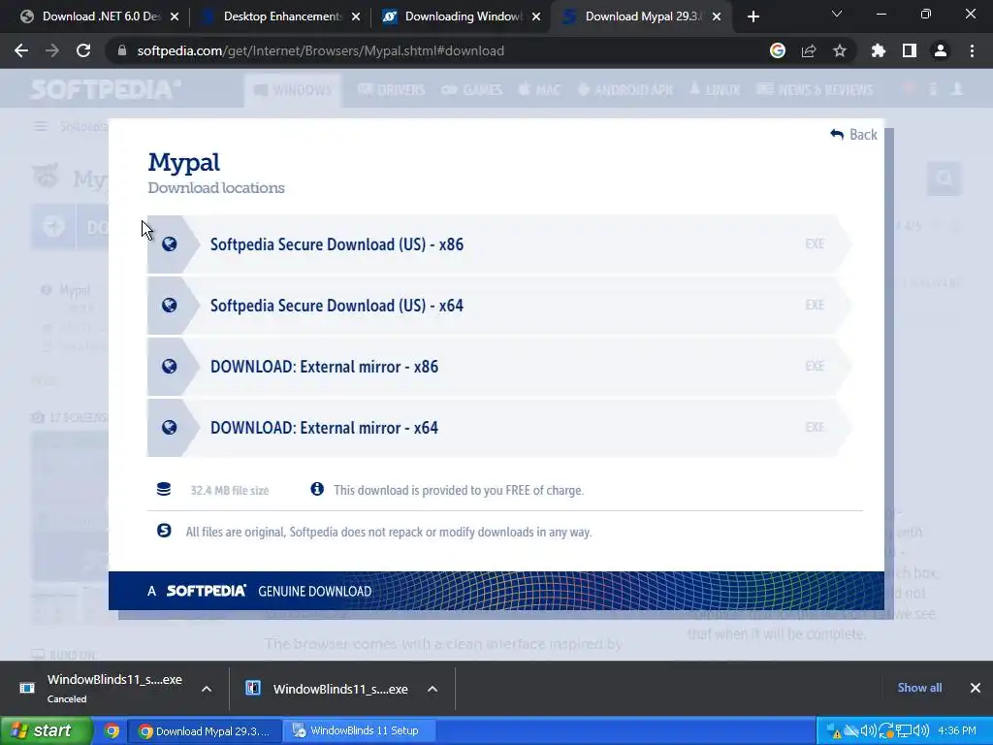Close the Download .NET 6.0 tab
993x745 pixels.
coord(175,16)
